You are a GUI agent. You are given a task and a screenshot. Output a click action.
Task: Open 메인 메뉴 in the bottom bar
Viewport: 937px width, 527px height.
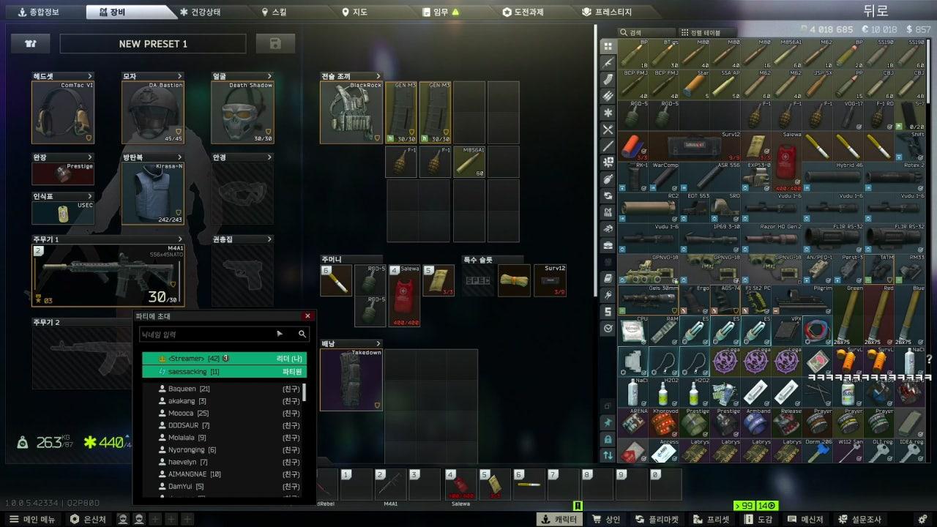pos(32,519)
